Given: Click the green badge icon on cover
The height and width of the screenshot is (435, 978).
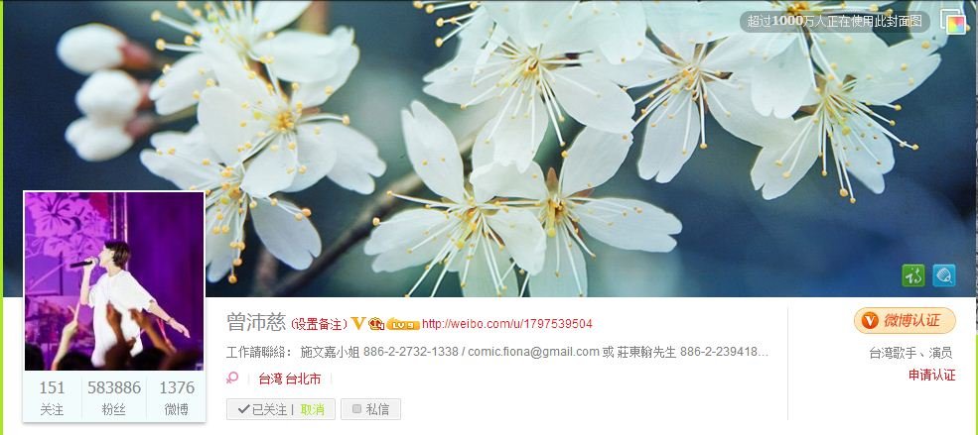Looking at the screenshot, I should (x=913, y=275).
